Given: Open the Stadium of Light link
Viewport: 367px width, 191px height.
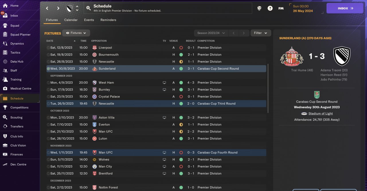Looking at the screenshot, I should point(321,114).
